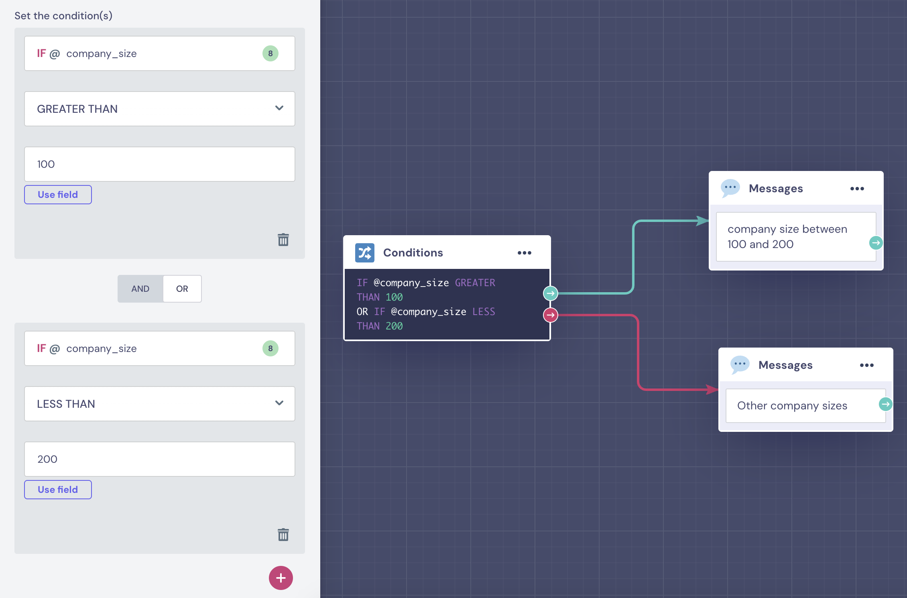Delete the LESS THAN condition with trash icon

pyautogui.click(x=283, y=535)
